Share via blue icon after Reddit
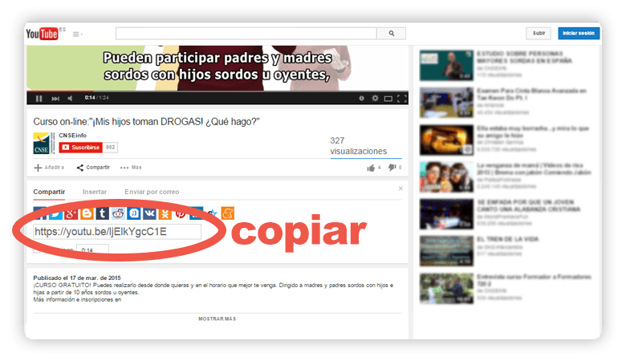 [x=134, y=213]
